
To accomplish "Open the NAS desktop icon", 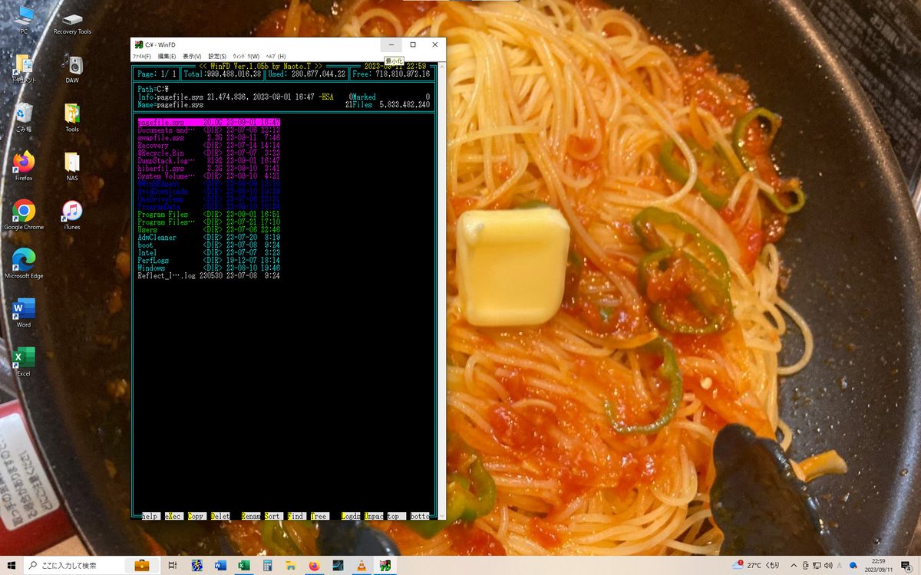I will pyautogui.click(x=72, y=166).
